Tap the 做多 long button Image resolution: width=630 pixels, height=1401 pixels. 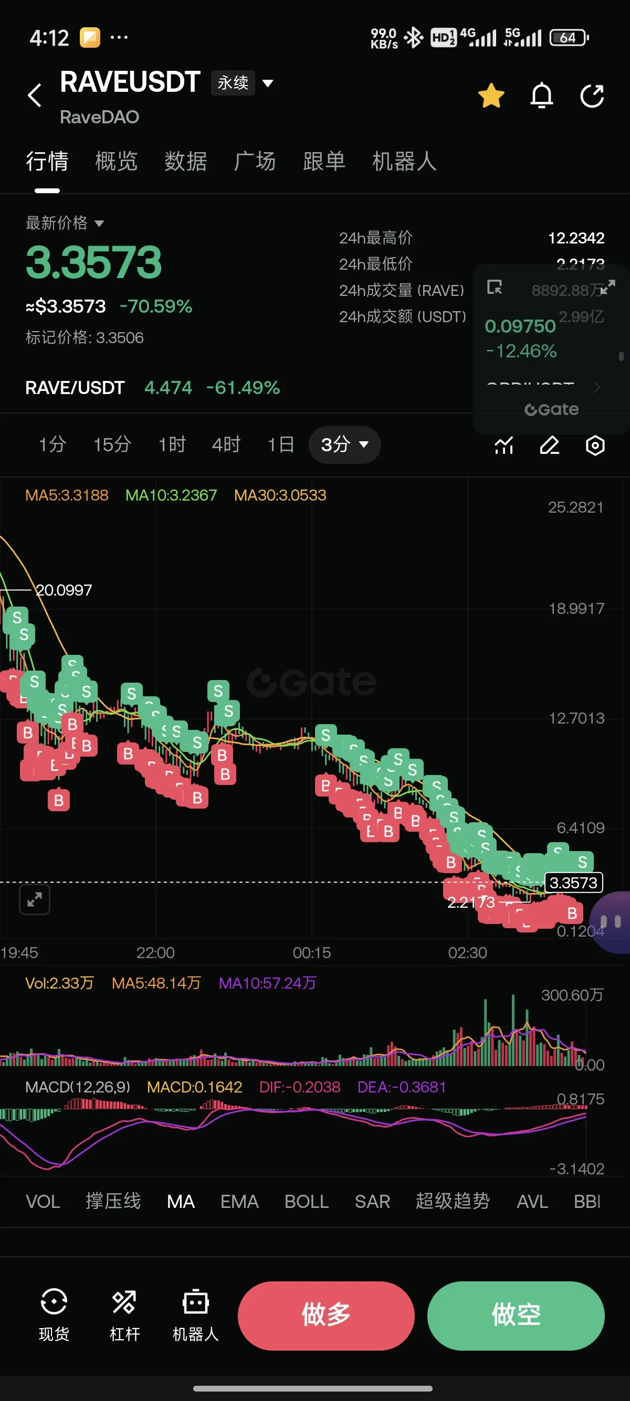(x=326, y=1315)
